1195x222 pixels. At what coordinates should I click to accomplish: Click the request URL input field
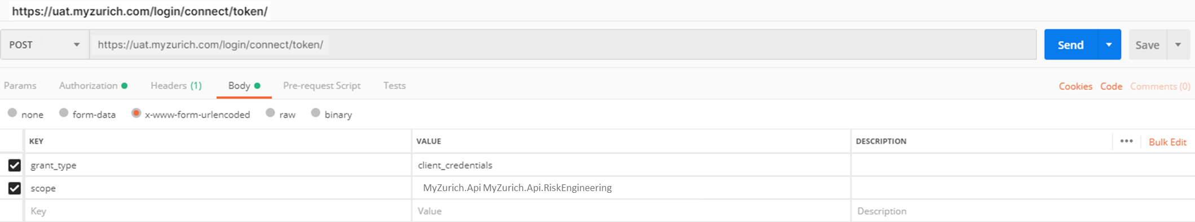pyautogui.click(x=563, y=44)
